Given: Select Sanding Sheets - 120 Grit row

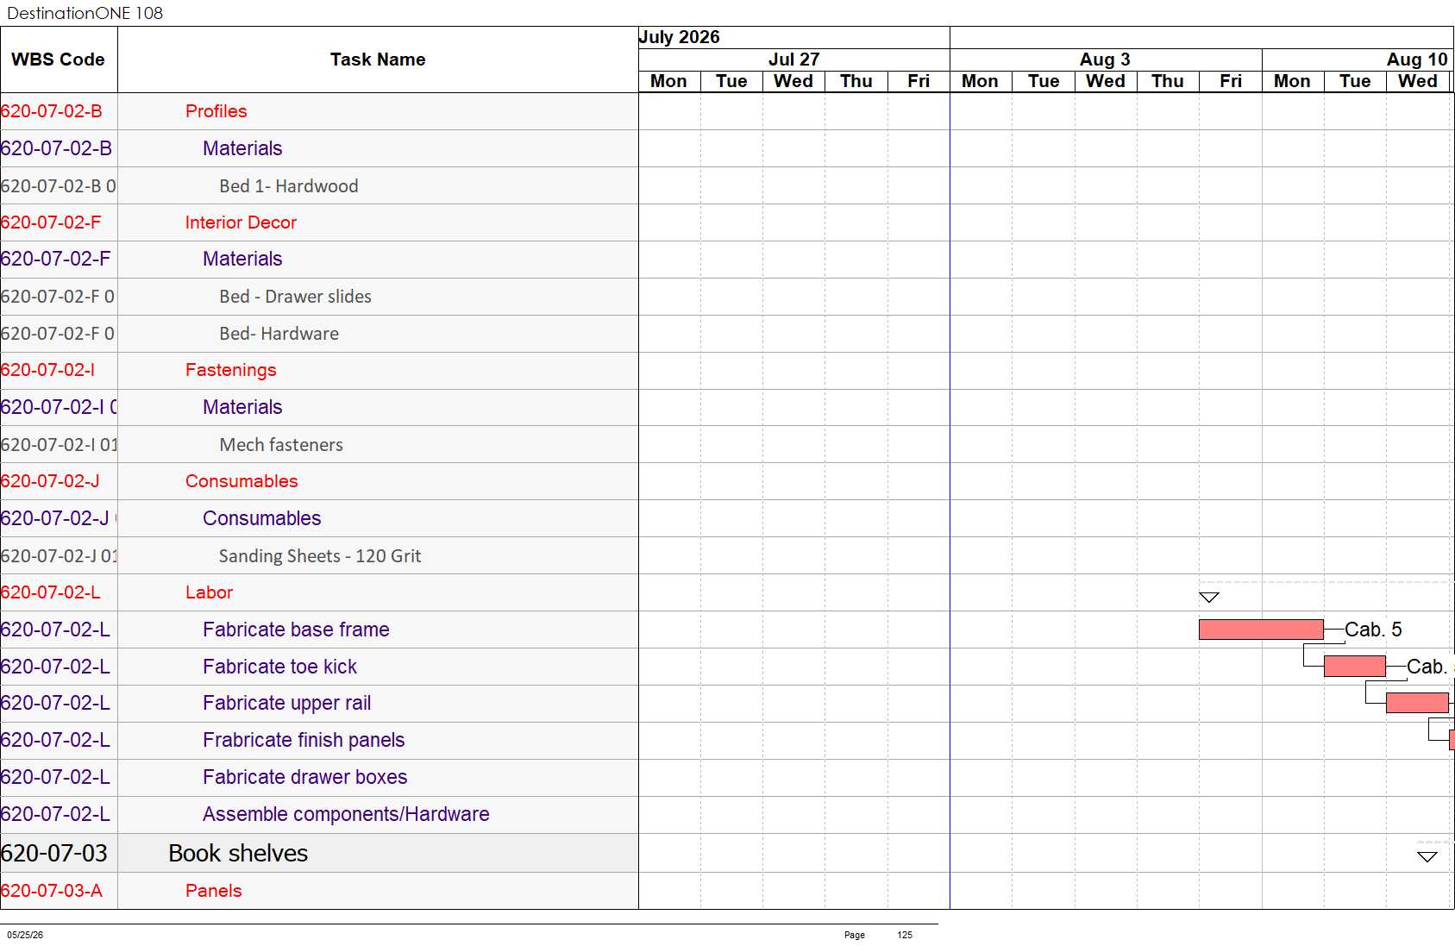Looking at the screenshot, I should pos(320,556).
